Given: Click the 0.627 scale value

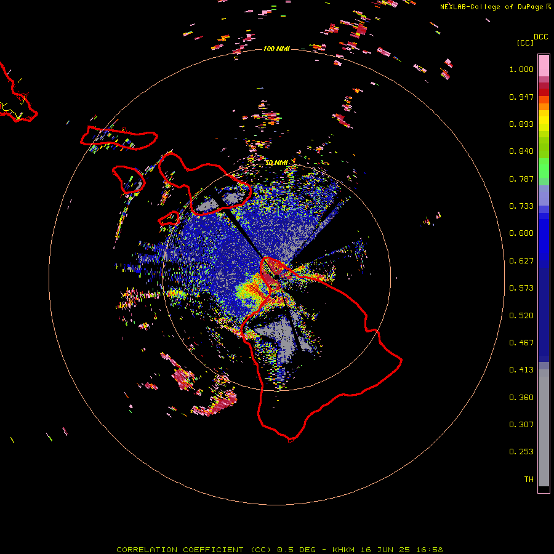Looking at the screenshot, I should [x=521, y=261].
